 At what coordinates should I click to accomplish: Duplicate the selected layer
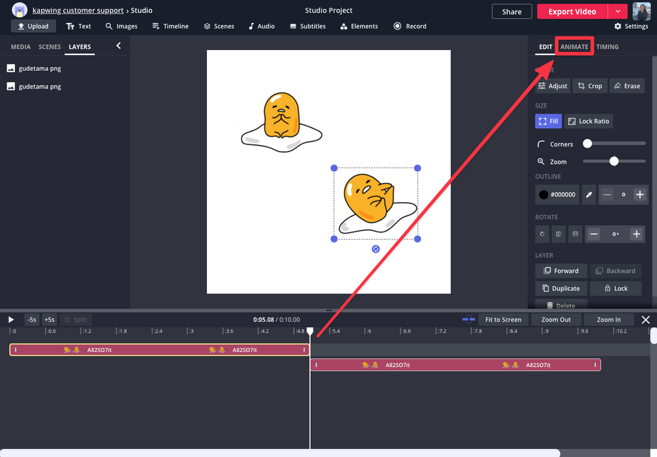[x=560, y=288]
